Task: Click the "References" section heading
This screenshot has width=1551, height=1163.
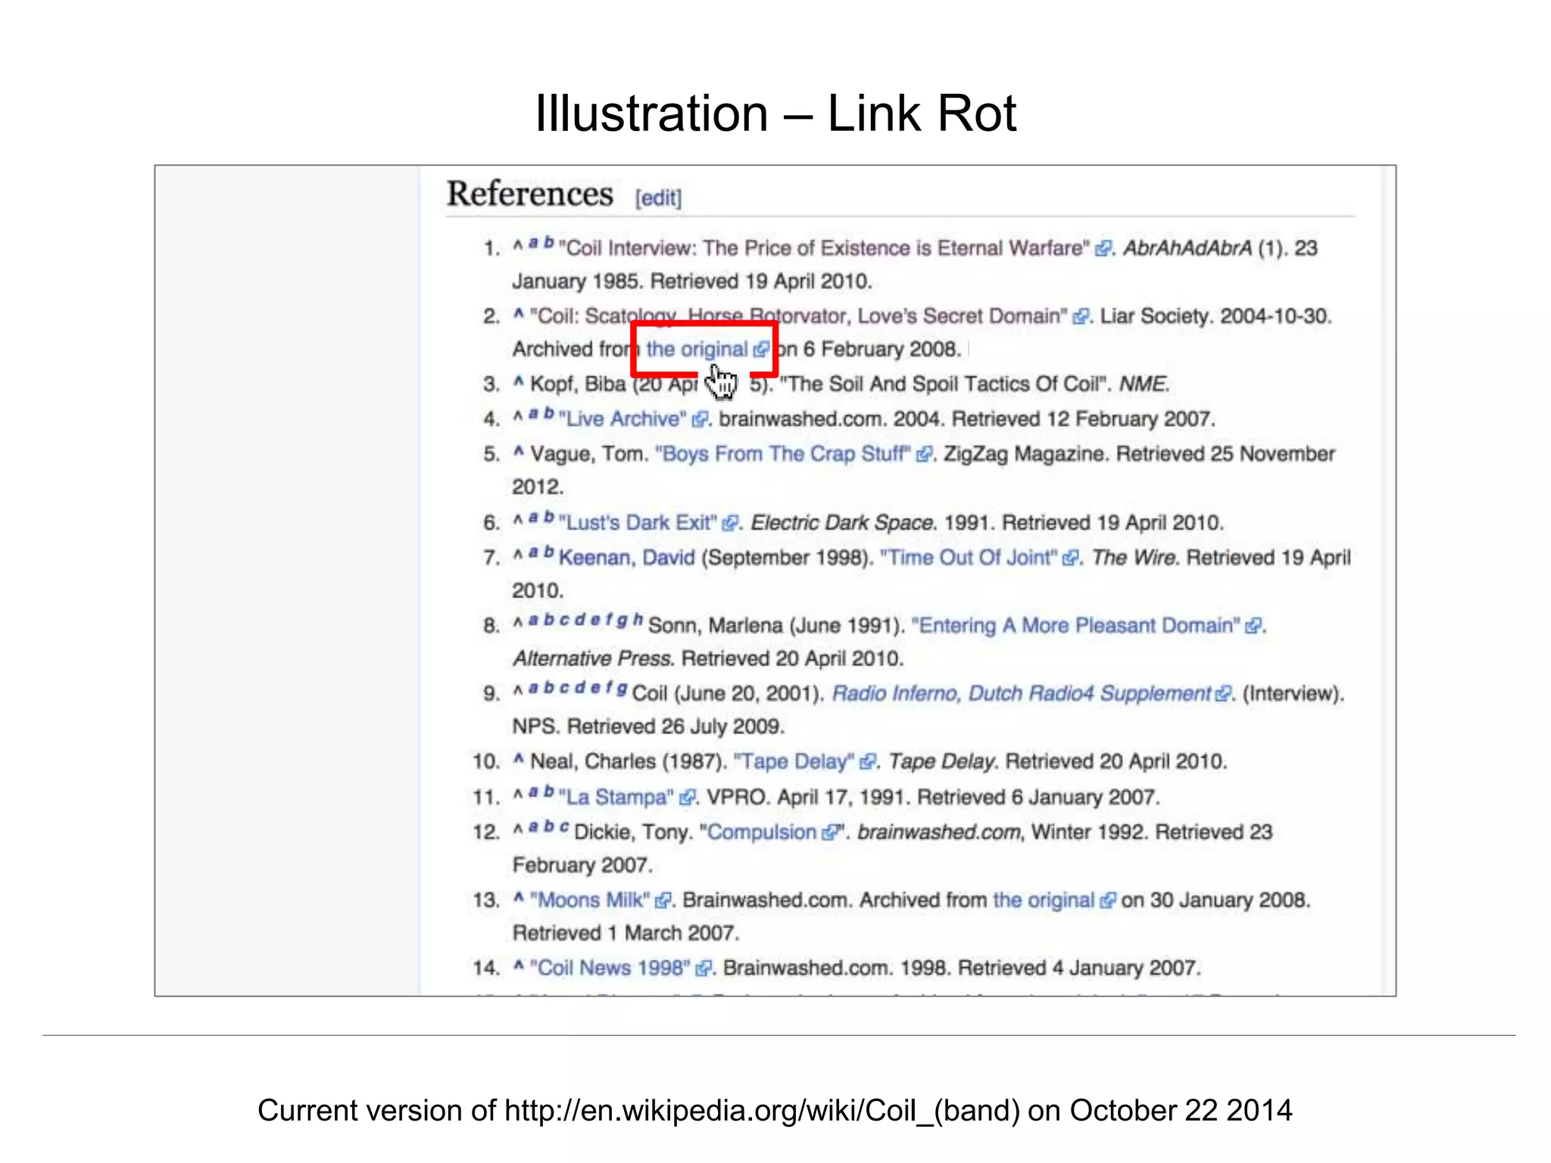Action: coord(530,194)
